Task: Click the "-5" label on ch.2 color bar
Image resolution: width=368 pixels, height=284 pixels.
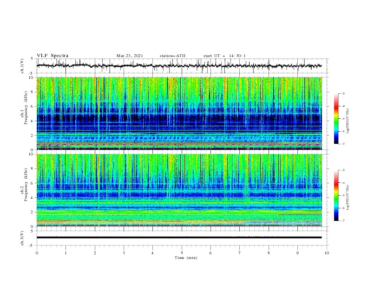Action: pos(343,195)
